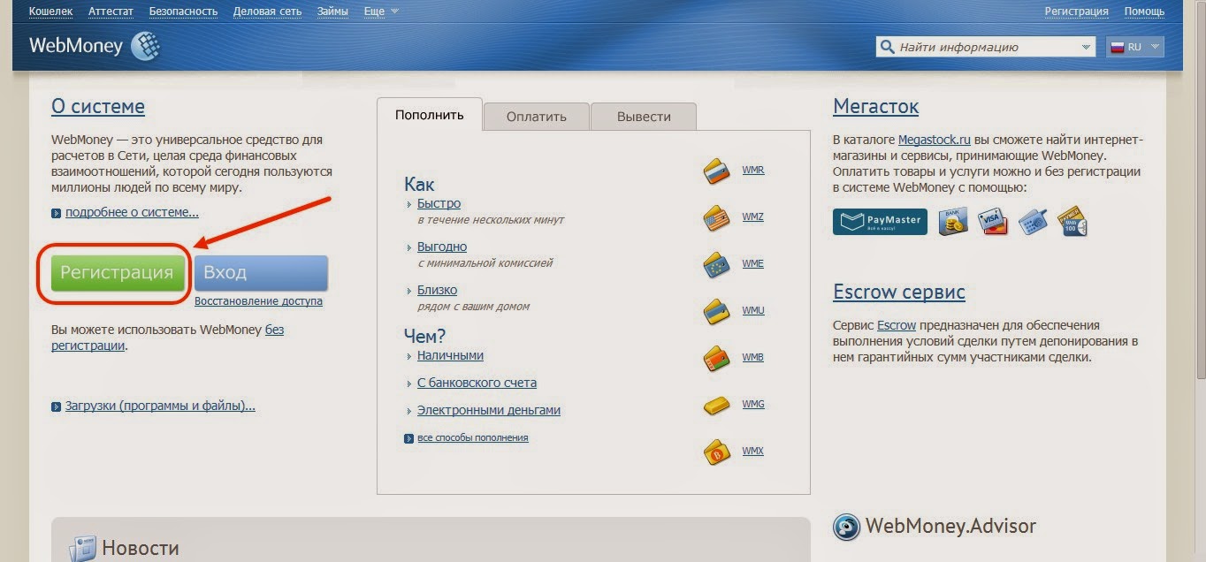
Task: Open Загрузки (программы и файлы) link
Action: pyautogui.click(x=160, y=406)
